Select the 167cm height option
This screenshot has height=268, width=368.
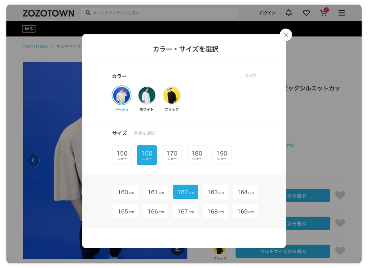point(186,211)
